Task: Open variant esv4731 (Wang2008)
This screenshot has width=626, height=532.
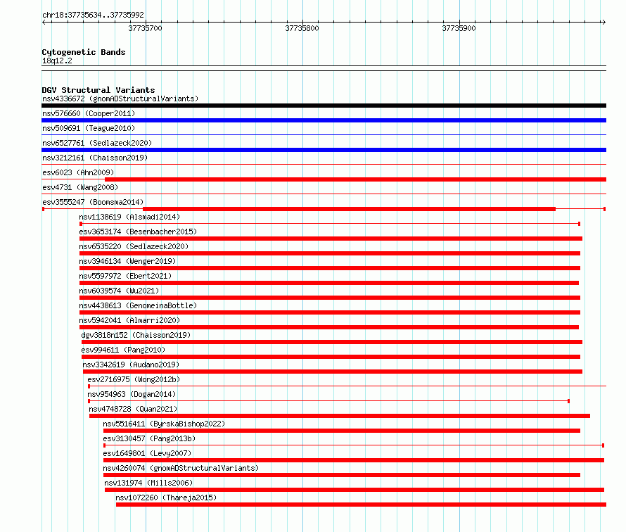Action: click(x=80, y=187)
